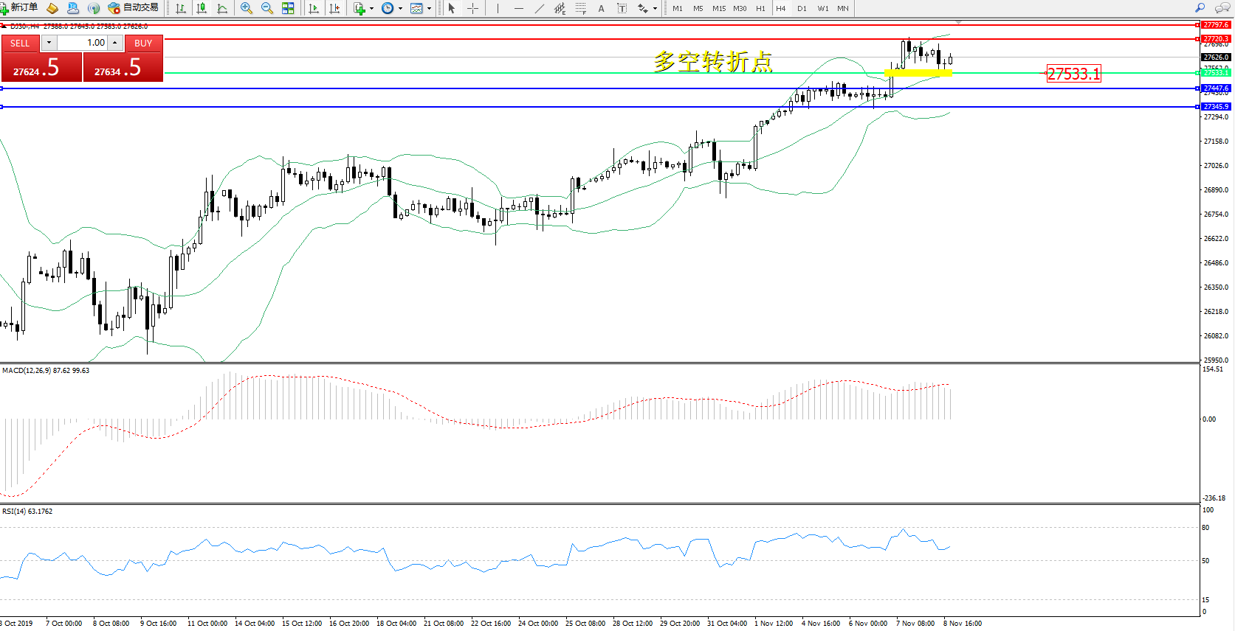The height and width of the screenshot is (631, 1235).
Task: Switch to the M15 timeframe
Action: click(x=718, y=8)
